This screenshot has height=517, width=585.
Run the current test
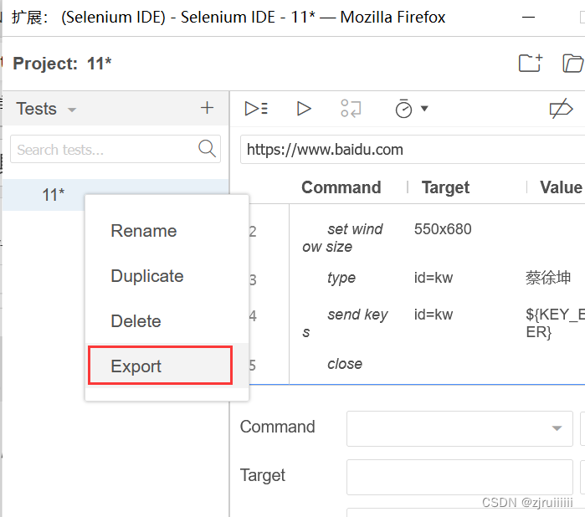304,109
